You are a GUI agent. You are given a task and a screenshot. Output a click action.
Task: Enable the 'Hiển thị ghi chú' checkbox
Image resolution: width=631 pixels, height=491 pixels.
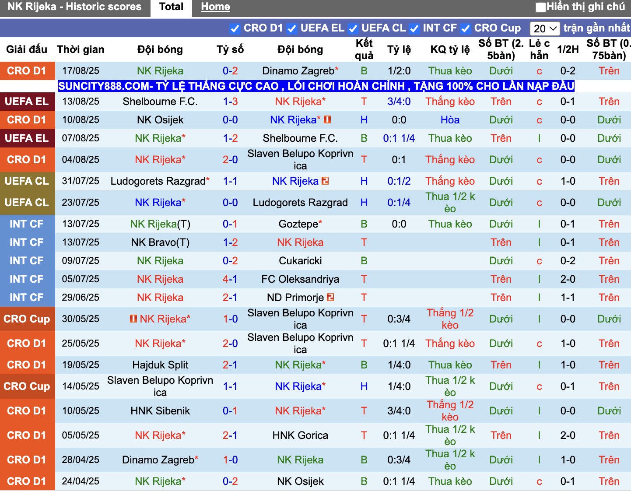pyautogui.click(x=541, y=7)
